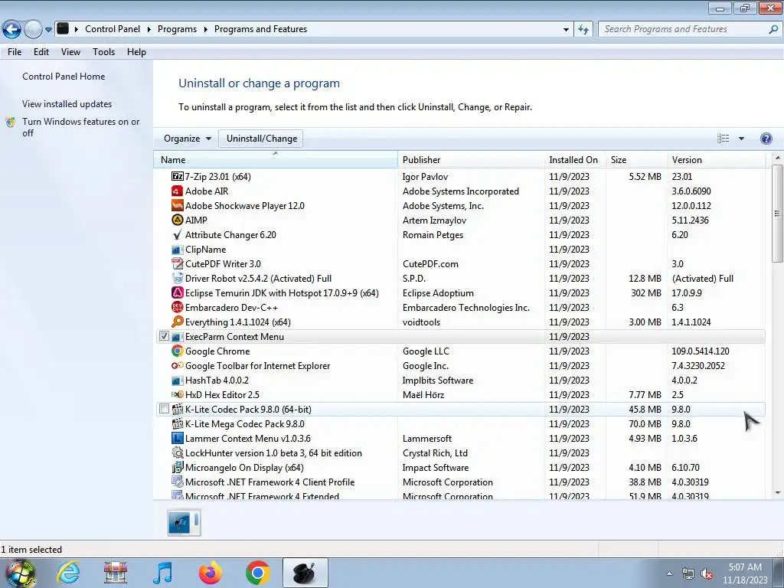Click the HxD Hex Editor 2.5 icon

click(177, 394)
